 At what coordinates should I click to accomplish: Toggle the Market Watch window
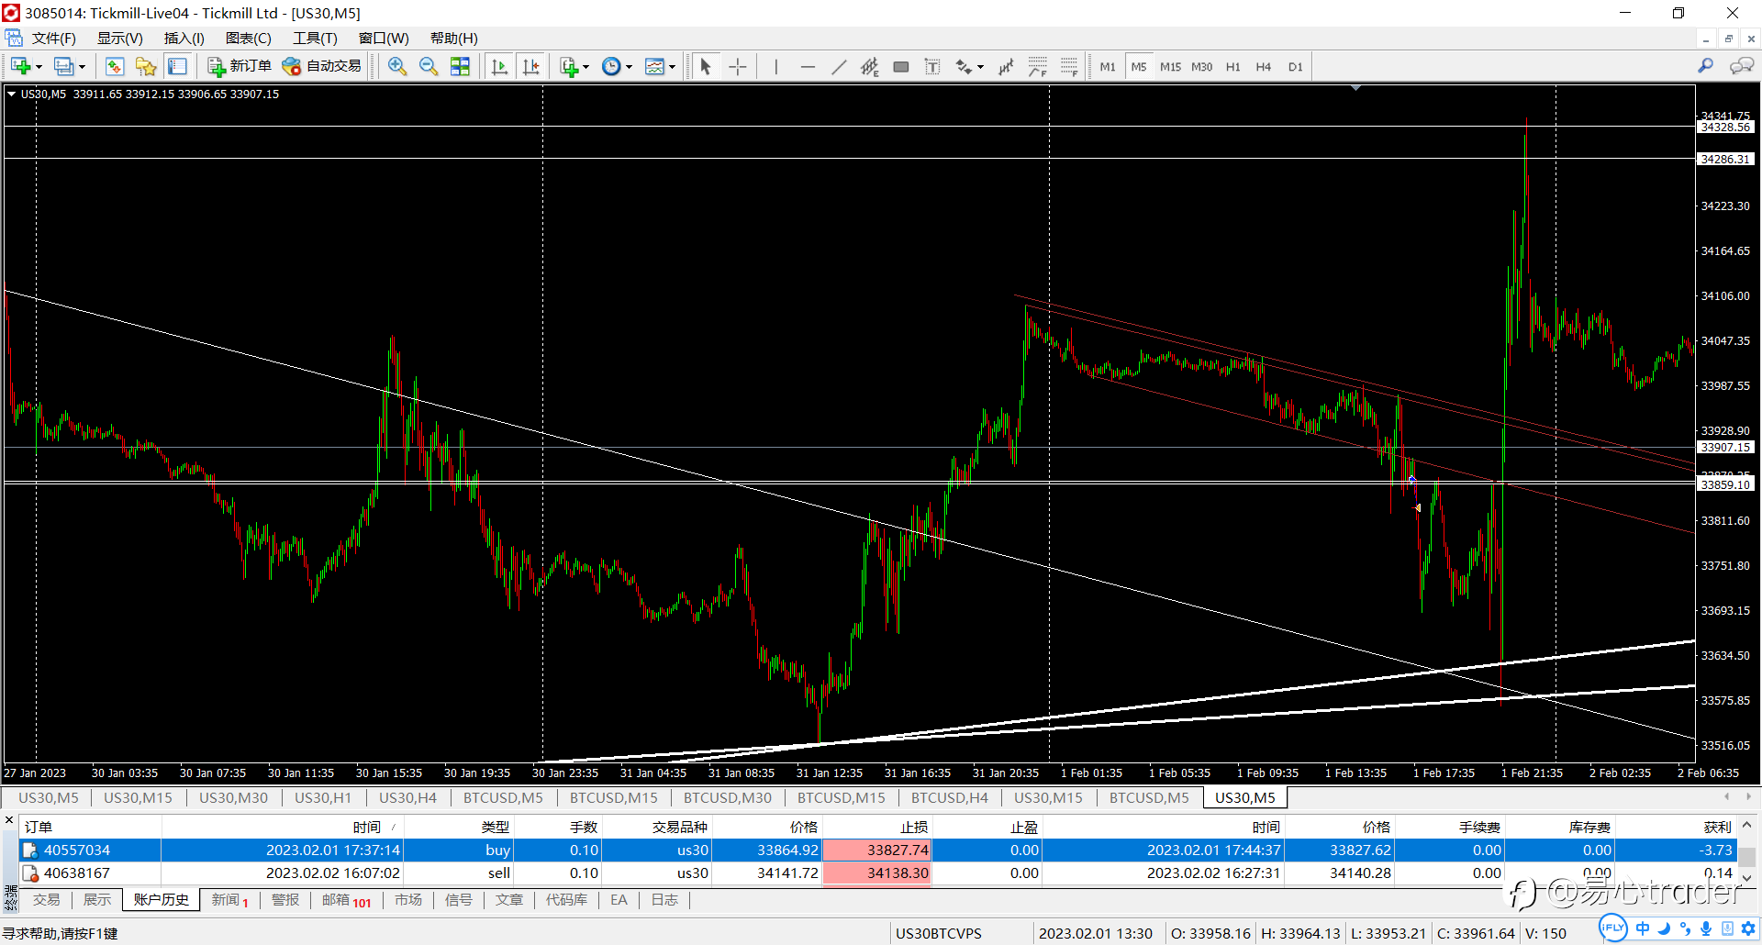(x=115, y=66)
